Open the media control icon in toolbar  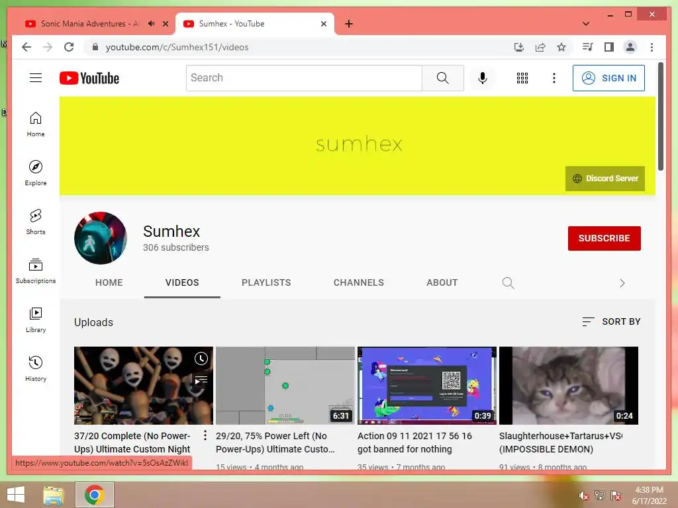[587, 47]
